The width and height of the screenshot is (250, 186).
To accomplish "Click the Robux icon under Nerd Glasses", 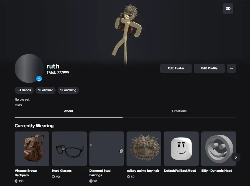I will (54, 177).
